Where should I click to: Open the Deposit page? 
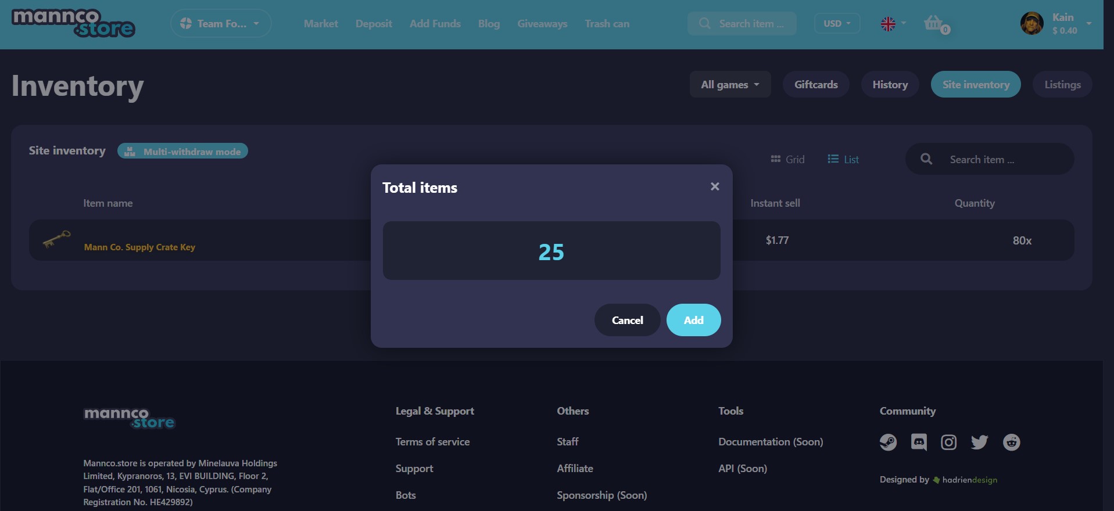[x=374, y=24]
